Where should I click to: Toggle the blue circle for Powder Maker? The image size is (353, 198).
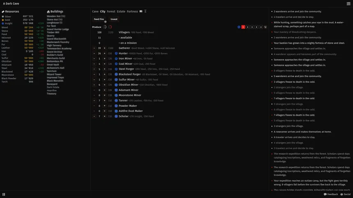pos(116,106)
